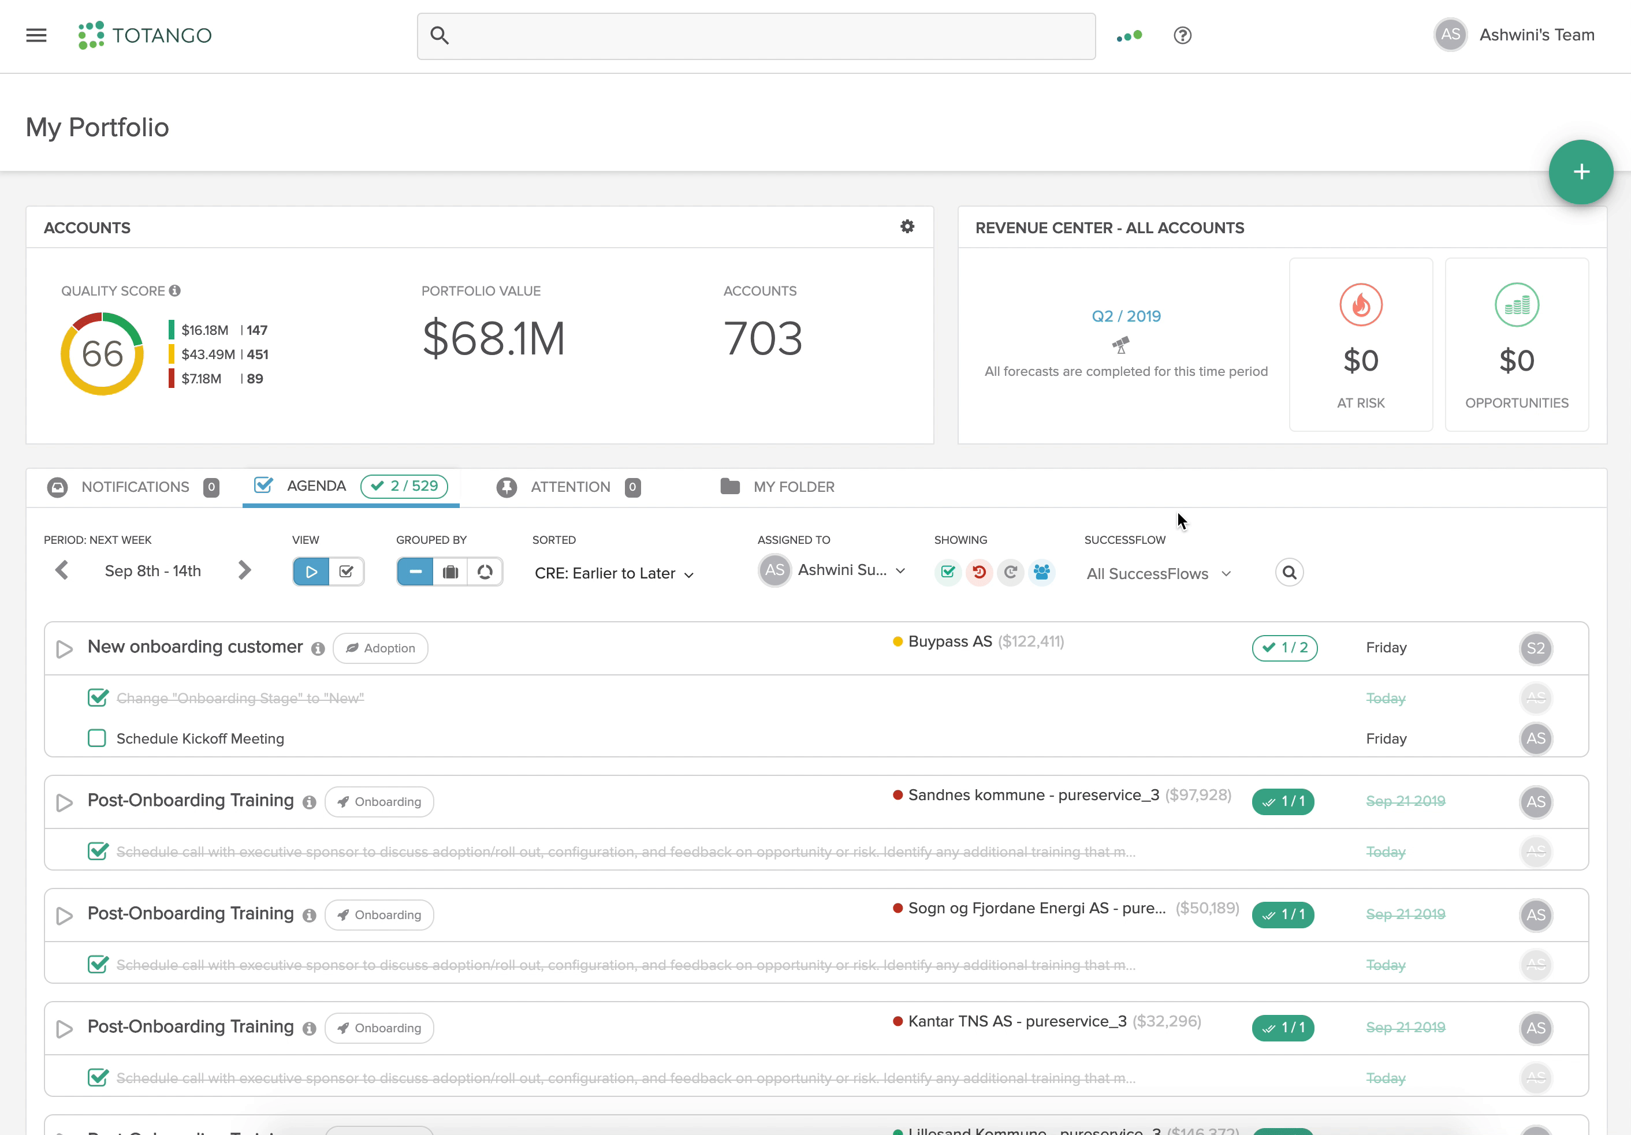1631x1135 pixels.
Task: Open Buypass AS account link
Action: point(949,641)
